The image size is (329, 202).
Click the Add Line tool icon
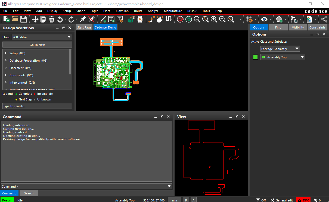point(103,19)
